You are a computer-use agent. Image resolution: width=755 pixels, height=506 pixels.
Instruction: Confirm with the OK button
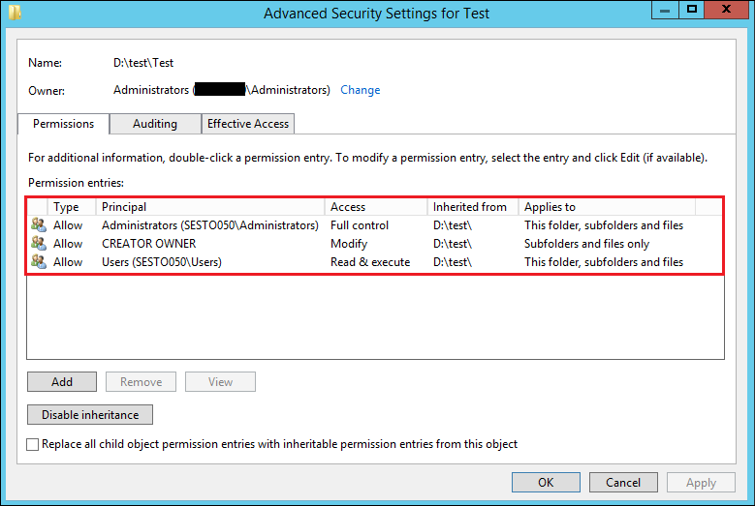546,482
